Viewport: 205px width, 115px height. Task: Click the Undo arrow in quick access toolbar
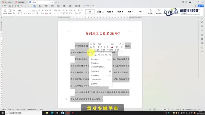[21, 6]
